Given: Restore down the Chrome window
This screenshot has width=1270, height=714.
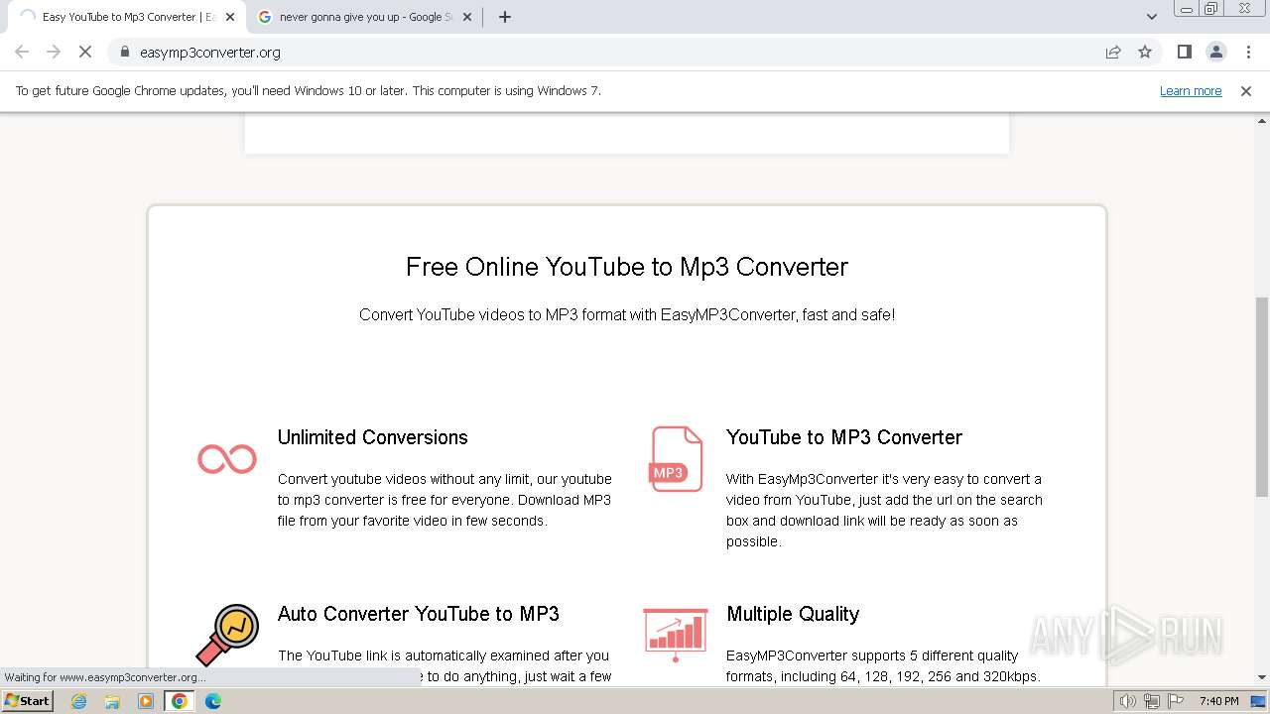Looking at the screenshot, I should pos(1212,8).
